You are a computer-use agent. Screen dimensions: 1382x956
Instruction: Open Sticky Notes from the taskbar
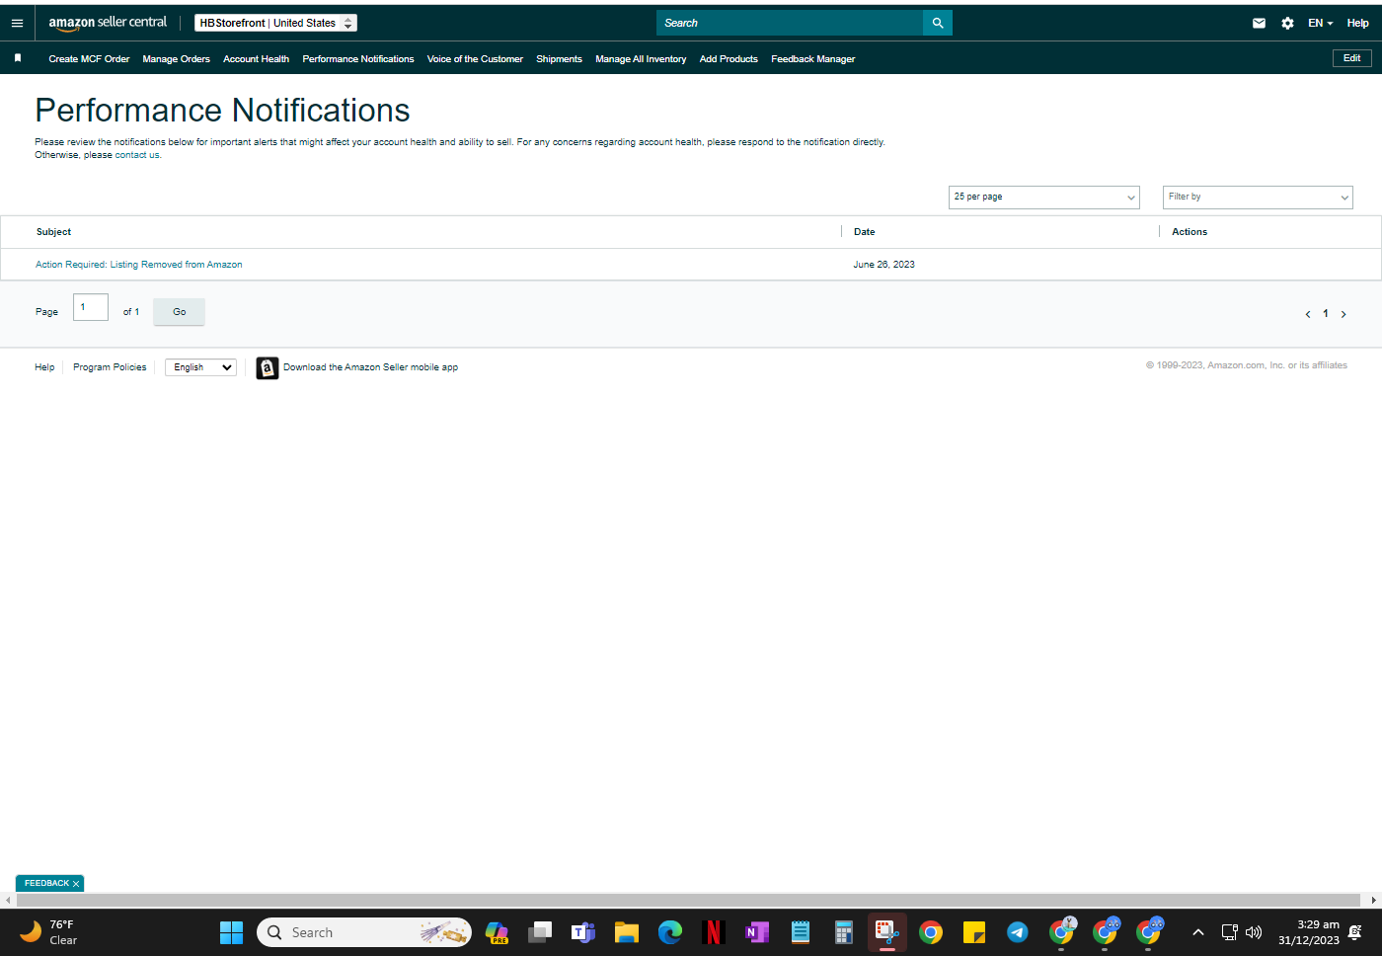coord(974,932)
